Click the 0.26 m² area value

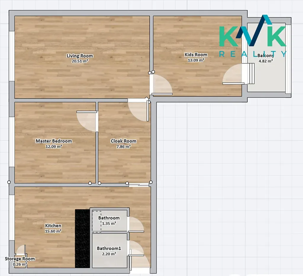tap(20, 264)
